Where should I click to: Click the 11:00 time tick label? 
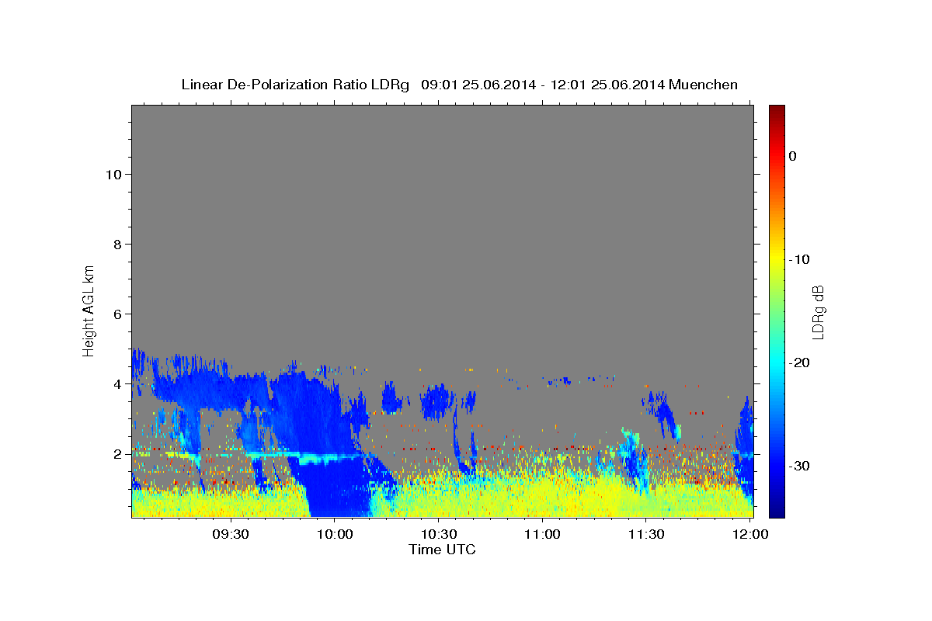click(542, 534)
